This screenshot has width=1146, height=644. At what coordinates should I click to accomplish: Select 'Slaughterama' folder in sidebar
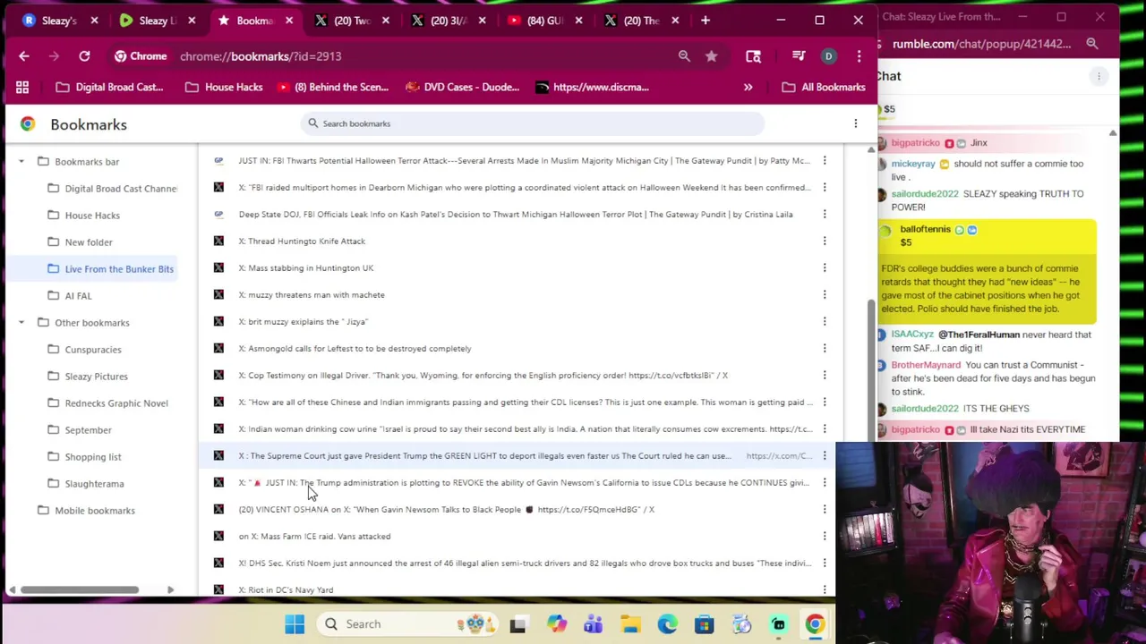[x=85, y=483]
